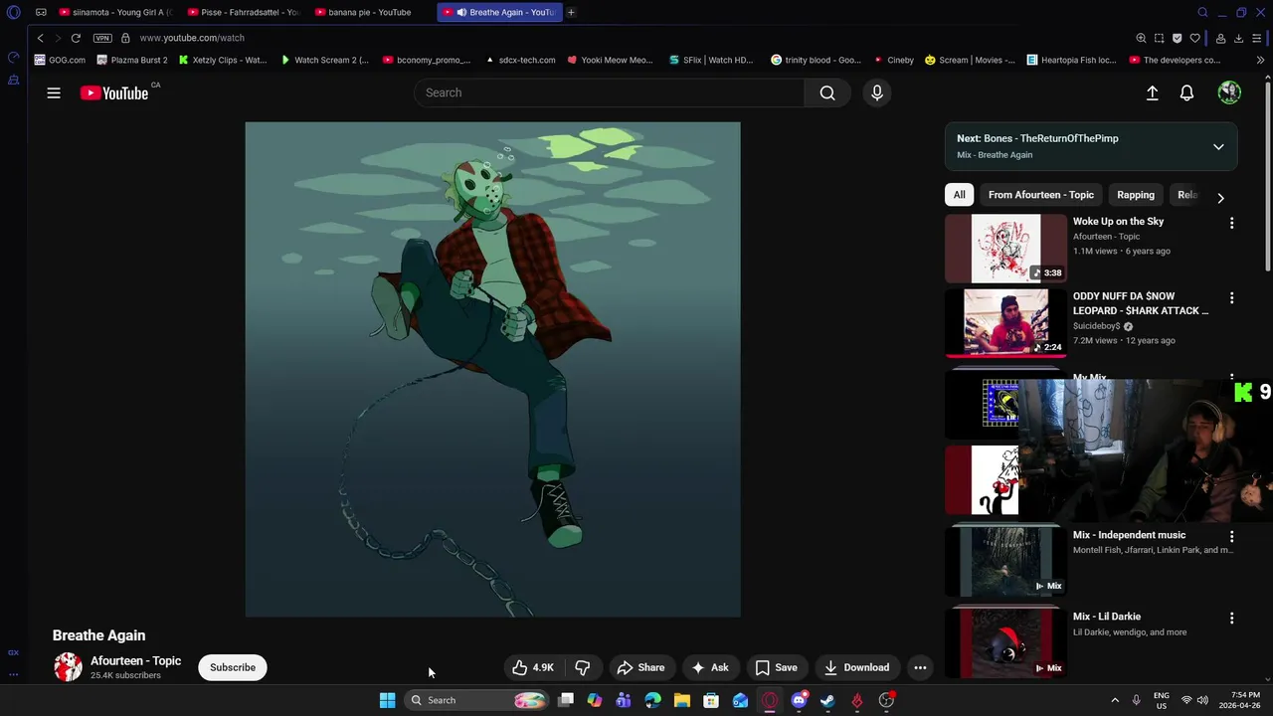1273x716 pixels.
Task: Go back in browser history
Action: click(x=40, y=38)
